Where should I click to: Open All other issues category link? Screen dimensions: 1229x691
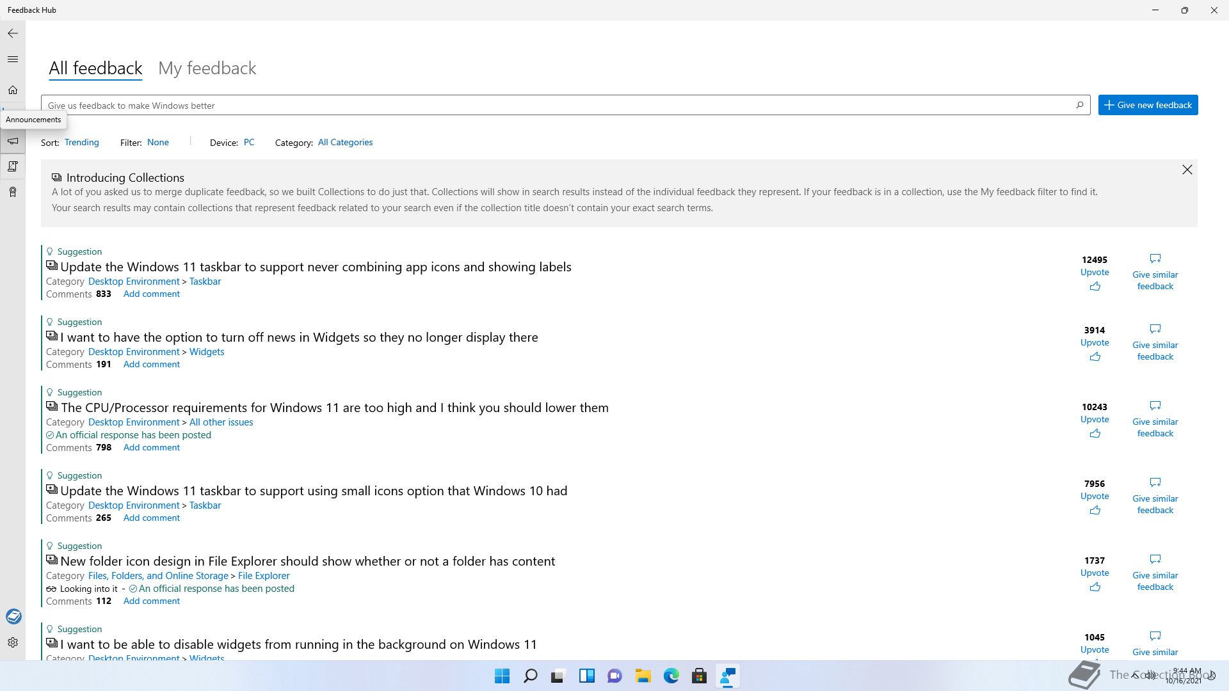[221, 422]
